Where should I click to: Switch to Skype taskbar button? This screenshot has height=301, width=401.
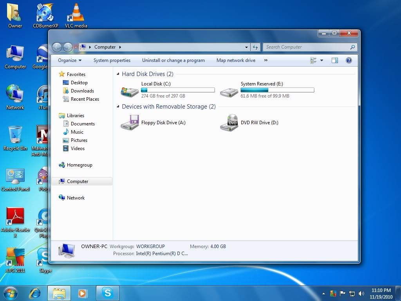point(108,293)
